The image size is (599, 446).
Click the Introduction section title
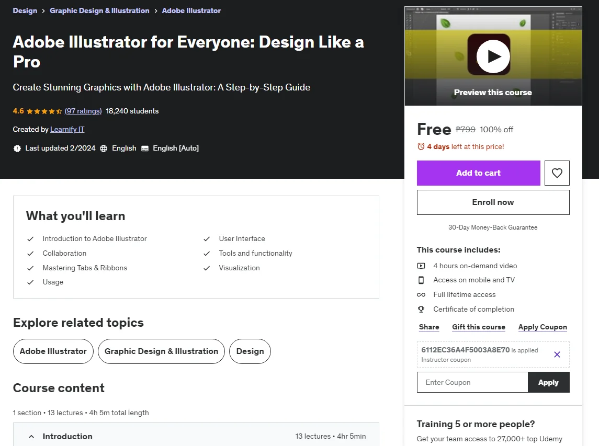[x=67, y=437]
